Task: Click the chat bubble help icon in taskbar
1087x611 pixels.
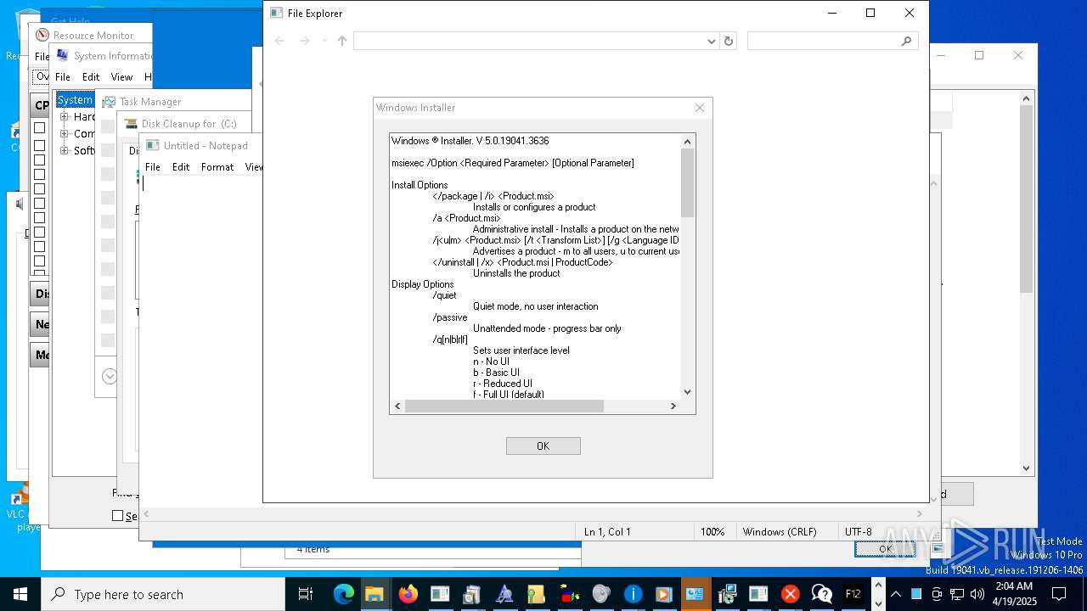Action: [821, 594]
